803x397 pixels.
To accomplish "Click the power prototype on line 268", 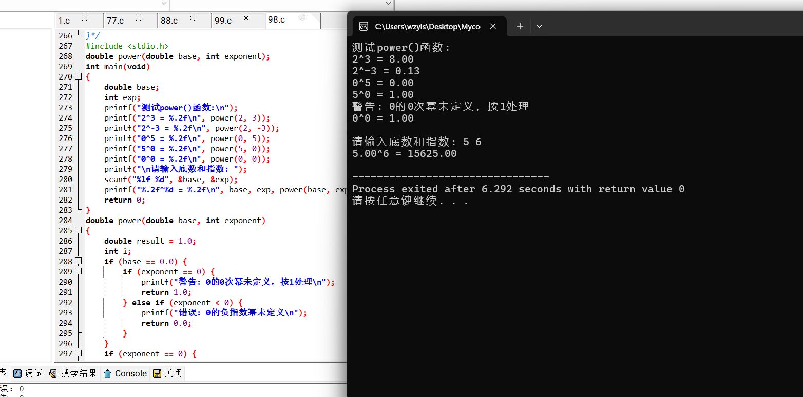I will (178, 56).
